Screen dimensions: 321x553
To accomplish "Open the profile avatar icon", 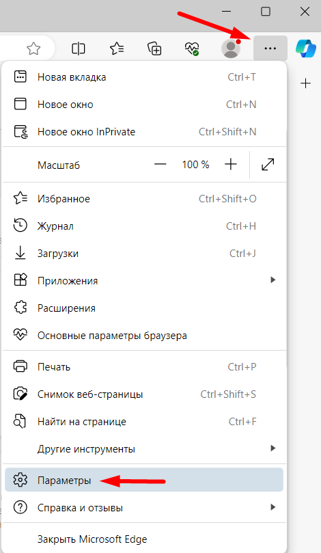I will point(231,49).
